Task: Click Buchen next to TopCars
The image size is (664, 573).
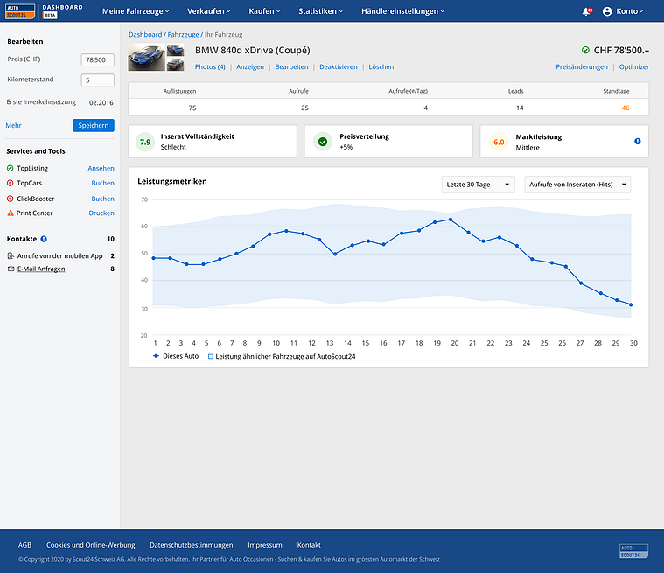Action: tap(103, 183)
